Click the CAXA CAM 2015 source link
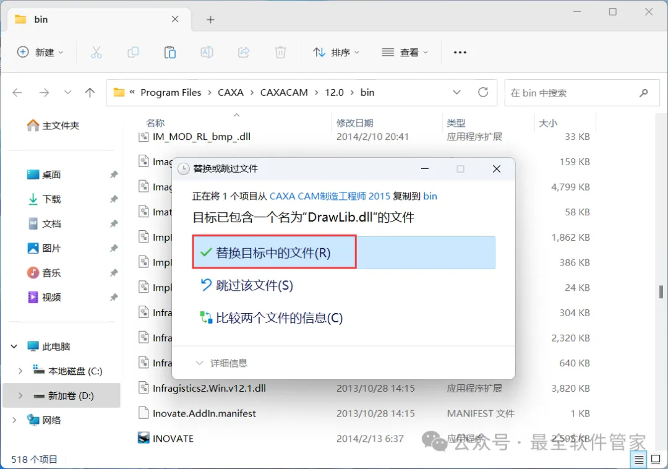The image size is (668, 469). [330, 196]
